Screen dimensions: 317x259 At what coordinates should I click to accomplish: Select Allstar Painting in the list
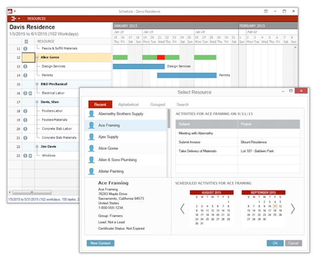coord(126,172)
